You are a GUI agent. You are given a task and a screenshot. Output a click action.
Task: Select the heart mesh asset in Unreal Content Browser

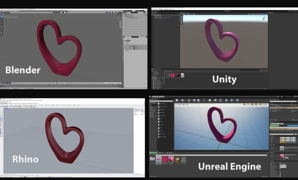pos(159,159)
